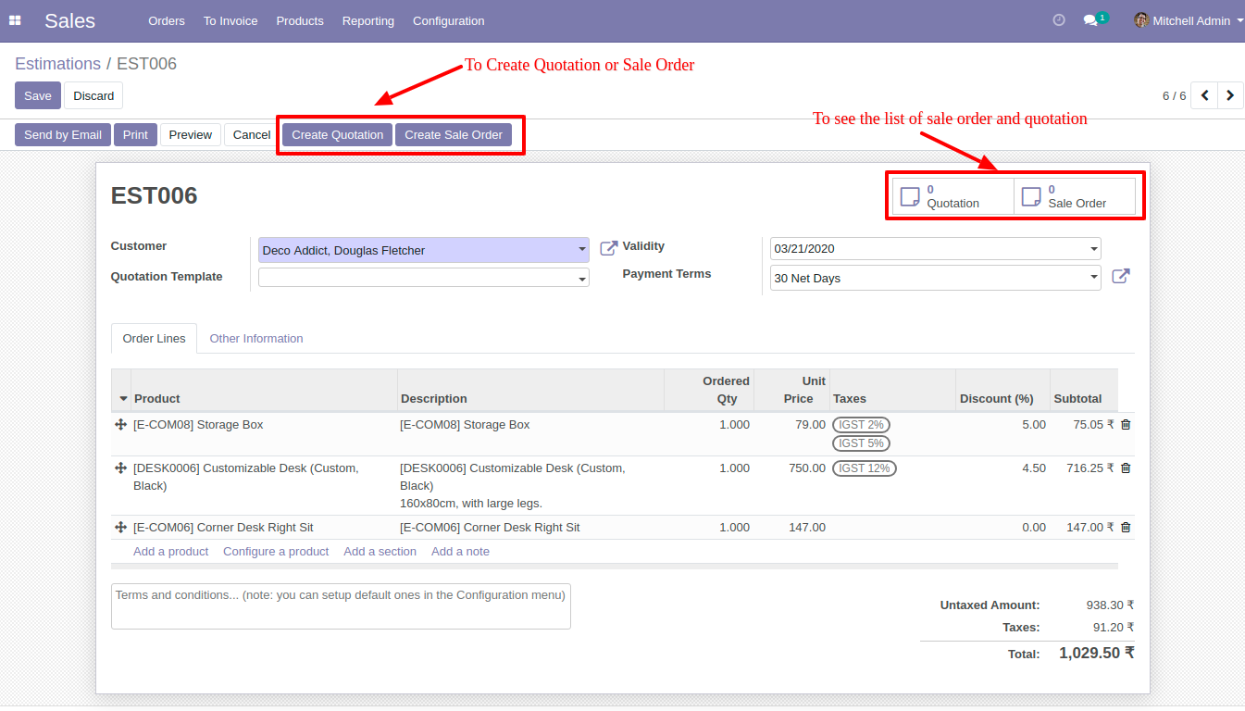The width and height of the screenshot is (1245, 711).
Task: Click Configure a product link
Action: coord(276,552)
